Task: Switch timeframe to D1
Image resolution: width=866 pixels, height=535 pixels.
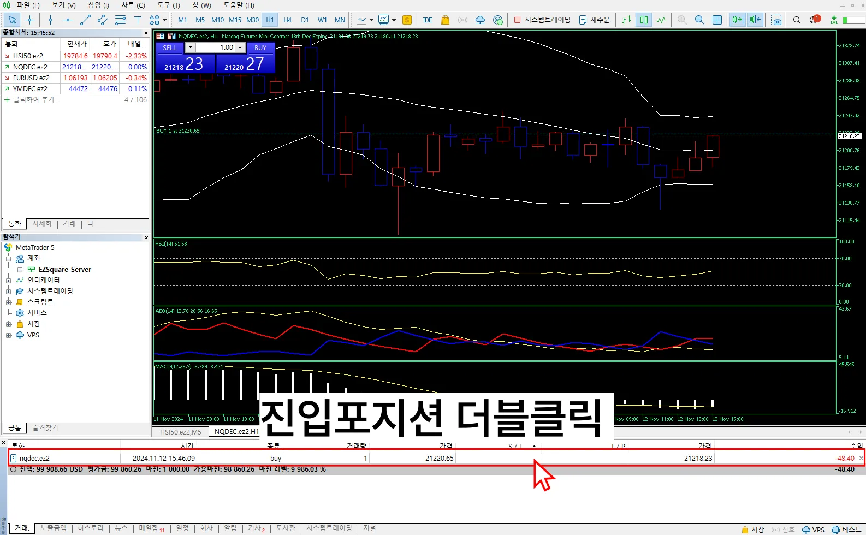Action: point(305,20)
